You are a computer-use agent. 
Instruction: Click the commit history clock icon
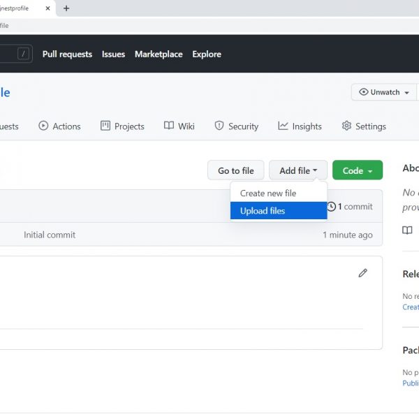(x=331, y=207)
